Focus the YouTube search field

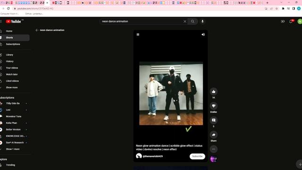tap(142, 21)
